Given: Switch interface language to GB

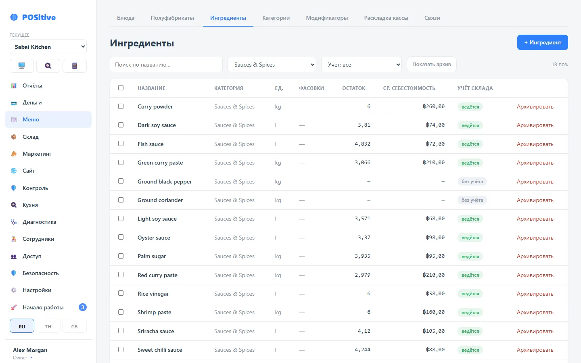Looking at the screenshot, I should pos(74,327).
